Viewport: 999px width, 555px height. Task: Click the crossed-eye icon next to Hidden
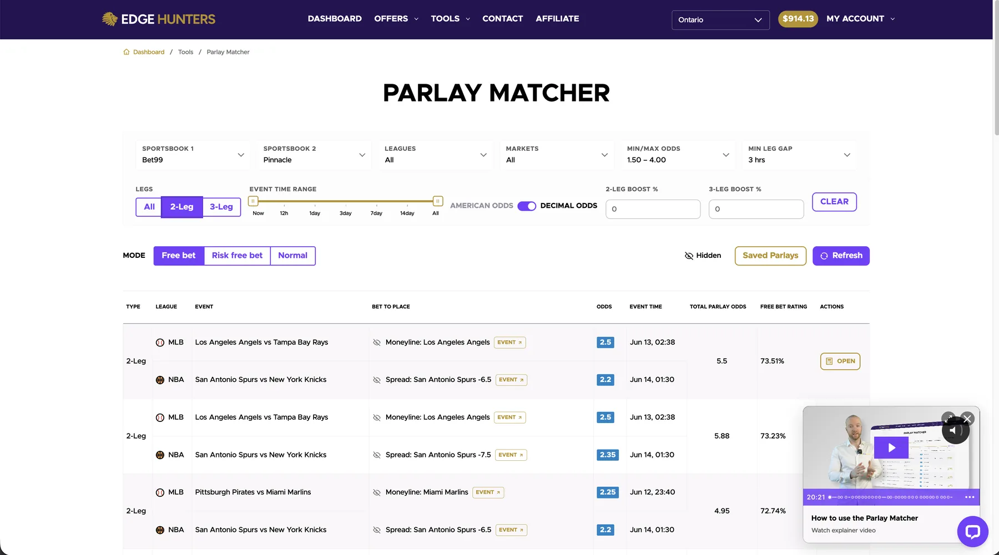(x=689, y=256)
